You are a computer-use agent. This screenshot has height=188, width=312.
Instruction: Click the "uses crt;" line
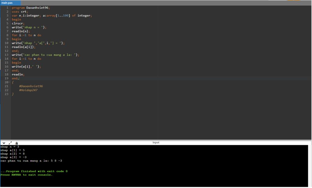coord(20,12)
